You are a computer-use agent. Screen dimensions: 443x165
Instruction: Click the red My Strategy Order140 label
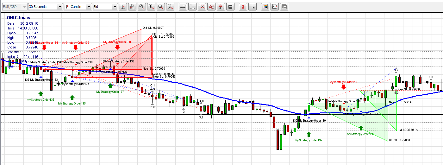[x=343, y=82]
